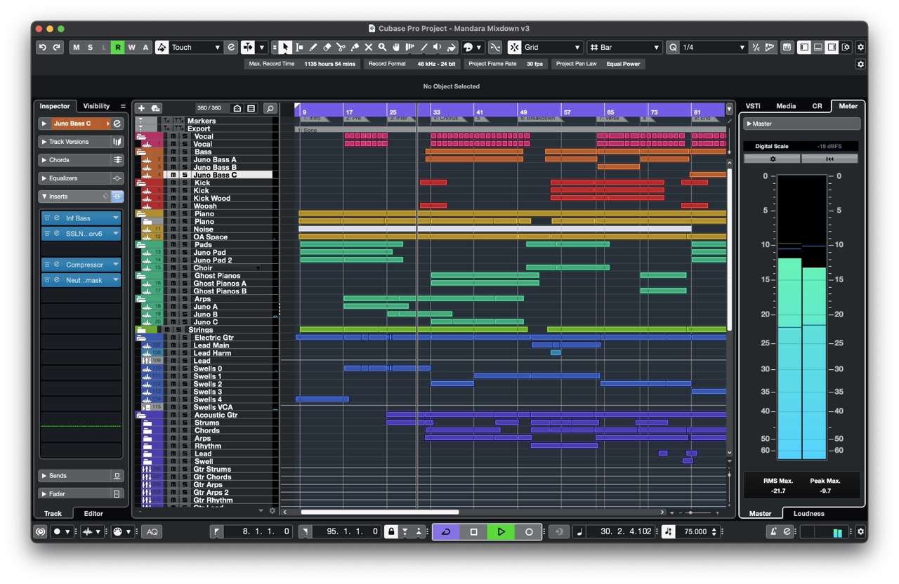Select the Erase tool
The height and width of the screenshot is (584, 899).
327,47
